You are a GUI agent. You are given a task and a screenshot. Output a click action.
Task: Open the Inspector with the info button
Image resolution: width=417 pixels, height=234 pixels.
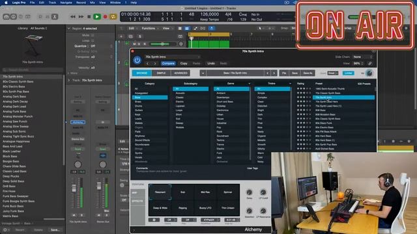13,17
